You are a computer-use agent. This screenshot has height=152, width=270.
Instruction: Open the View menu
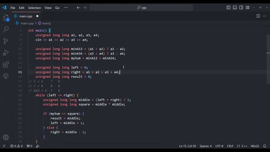(48, 8)
